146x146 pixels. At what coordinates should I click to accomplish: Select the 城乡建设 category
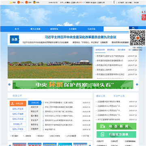click(34, 116)
